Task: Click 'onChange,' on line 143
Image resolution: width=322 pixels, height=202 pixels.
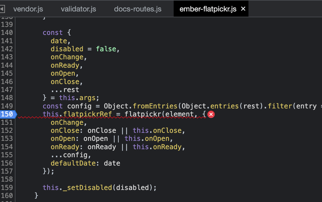Action: [x=69, y=57]
